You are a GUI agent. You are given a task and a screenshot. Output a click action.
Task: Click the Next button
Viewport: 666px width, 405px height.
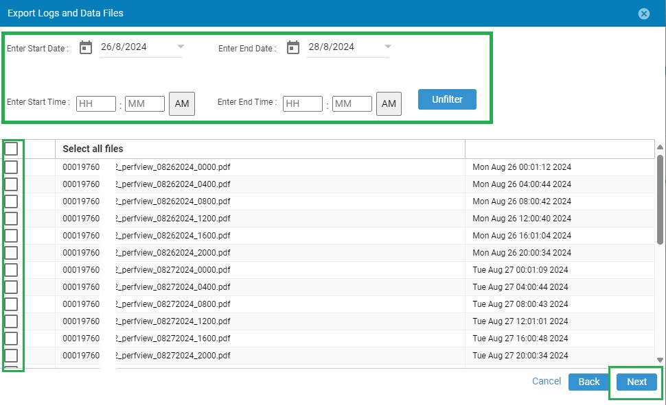636,382
